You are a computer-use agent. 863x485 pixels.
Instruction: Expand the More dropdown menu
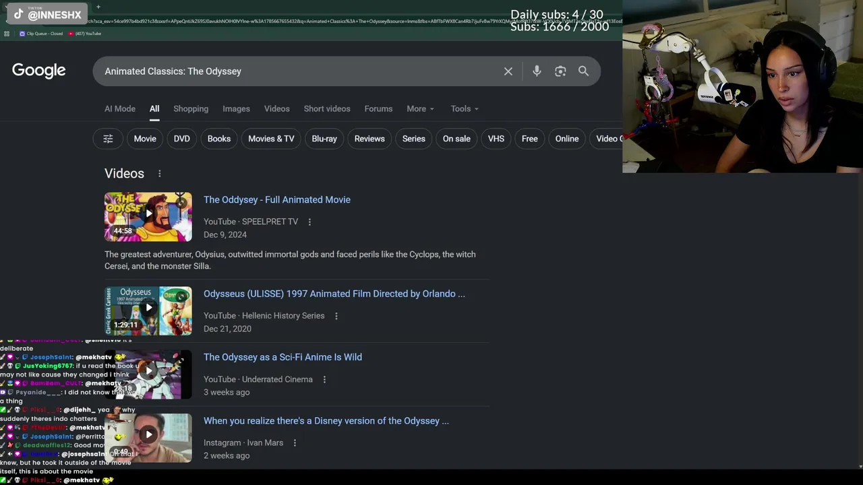[x=420, y=108]
